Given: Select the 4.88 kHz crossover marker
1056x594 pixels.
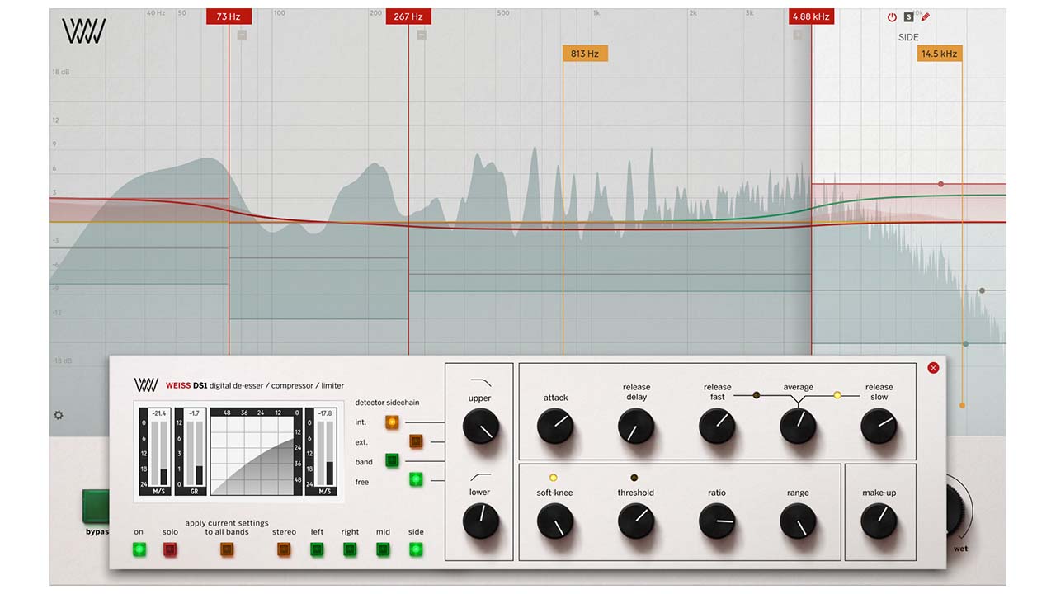Looking at the screenshot, I should coord(811,16).
